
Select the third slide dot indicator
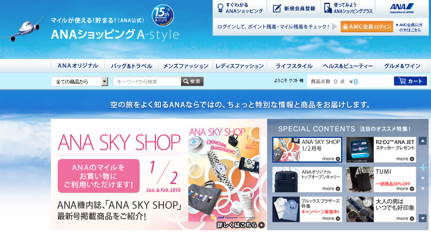point(423,188)
